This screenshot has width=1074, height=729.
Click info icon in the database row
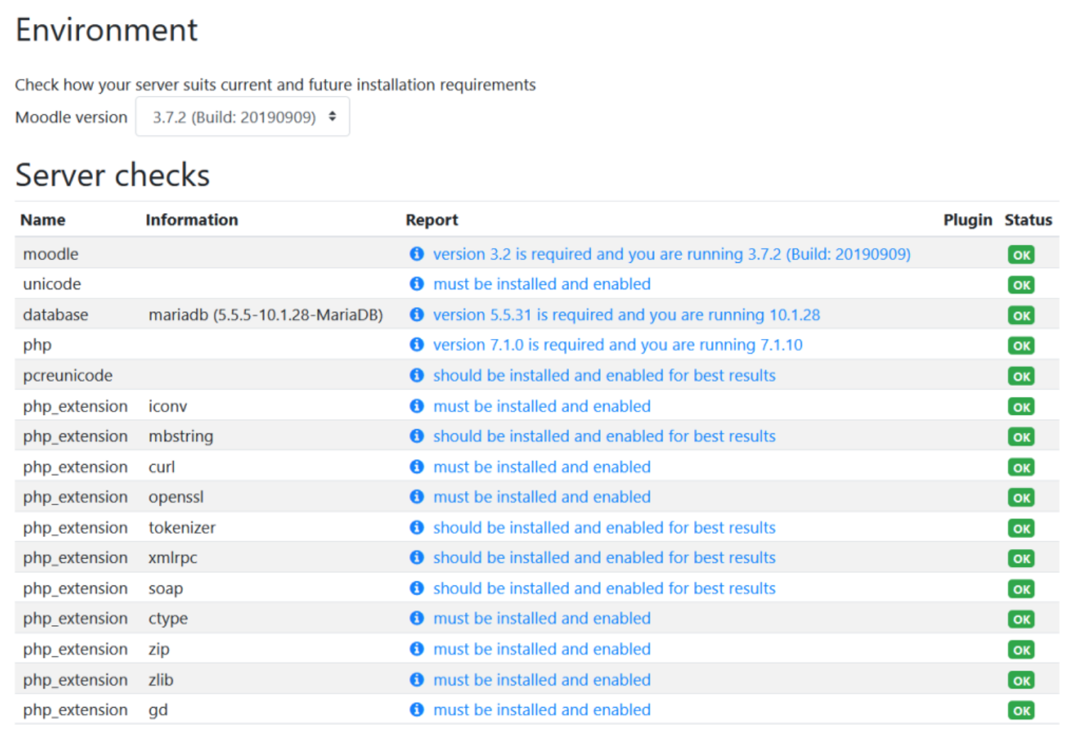pyautogui.click(x=417, y=314)
